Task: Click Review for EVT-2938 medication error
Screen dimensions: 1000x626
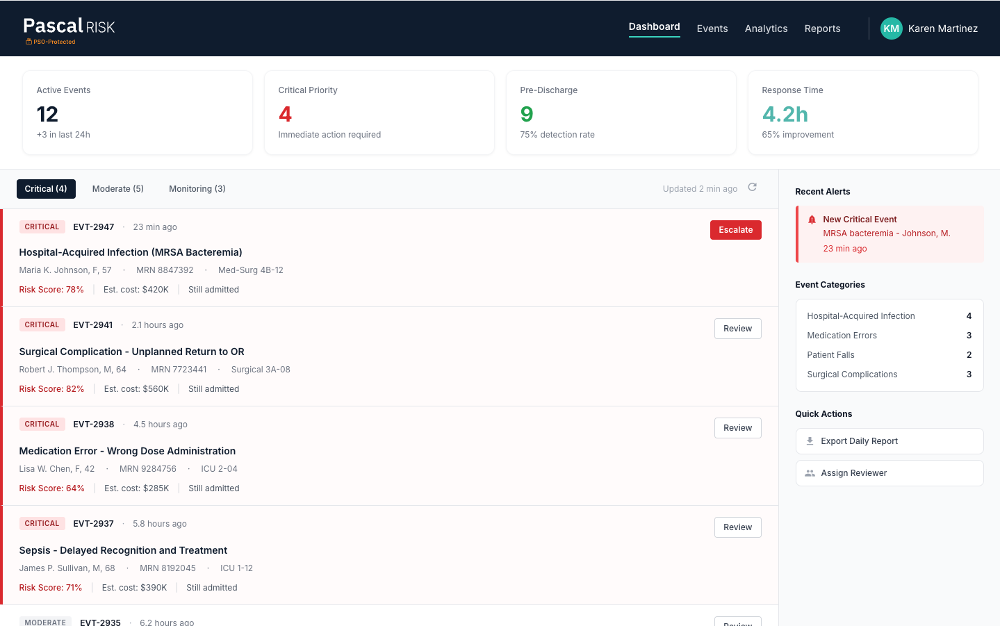Action: [738, 428]
